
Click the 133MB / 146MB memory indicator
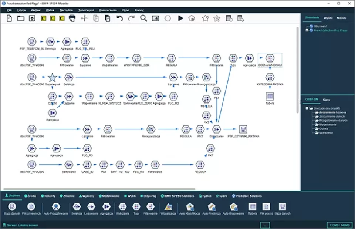[x=339, y=225]
